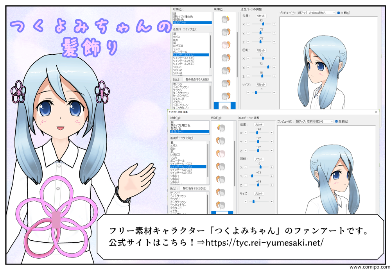Image resolution: width=391 pixels, height=270 pixels.
Task: Choose ツインテール1(左) in the back dialog
Action: pyautogui.click(x=191, y=55)
